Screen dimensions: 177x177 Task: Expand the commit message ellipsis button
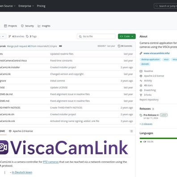(x=60, y=46)
